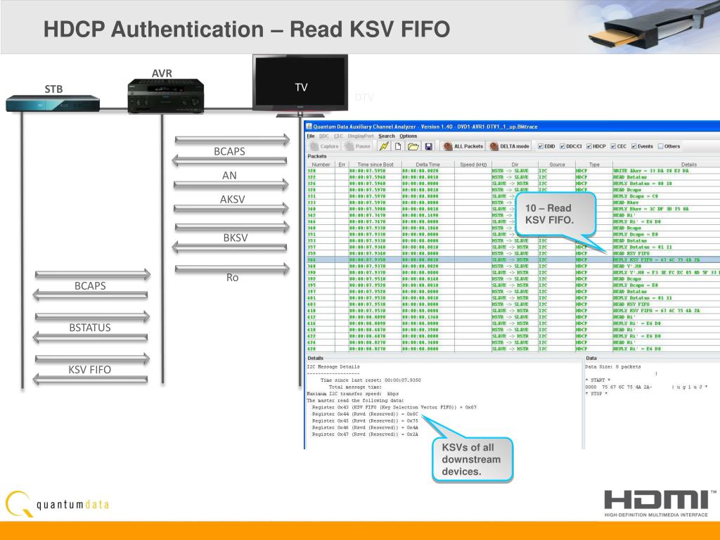Viewport: 720px width, 540px height.
Task: Select packet row 359 'READ KSV FIFO'
Action: 513,253
